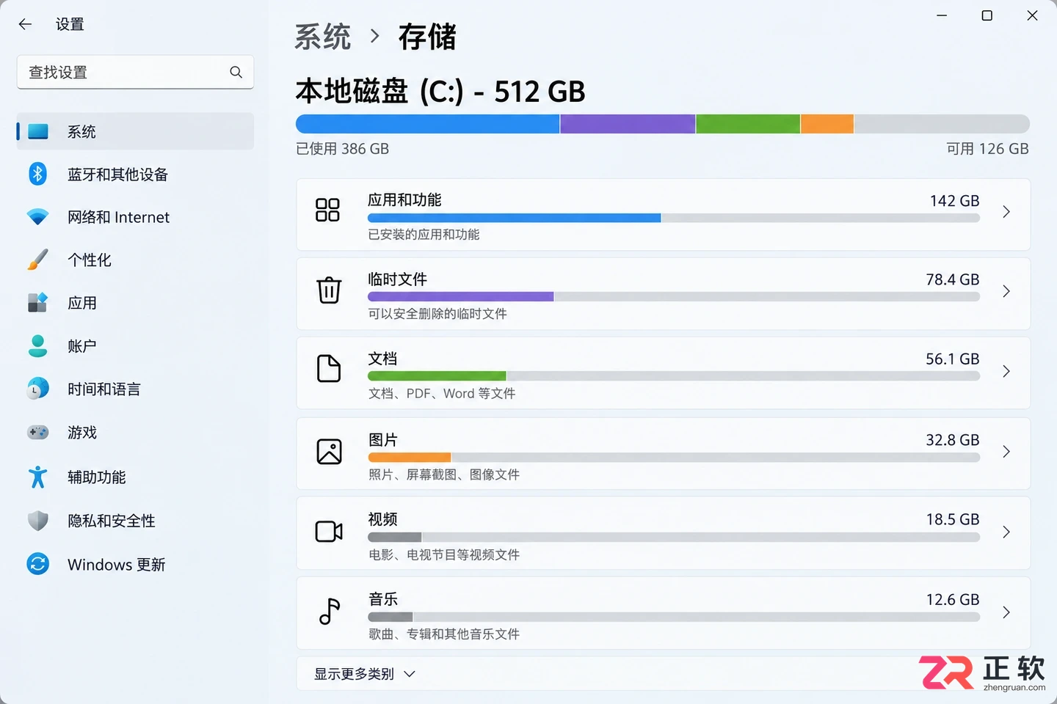This screenshot has height=704, width=1057.
Task: Click the 应用 apps icon in sidebar
Action: tap(38, 302)
